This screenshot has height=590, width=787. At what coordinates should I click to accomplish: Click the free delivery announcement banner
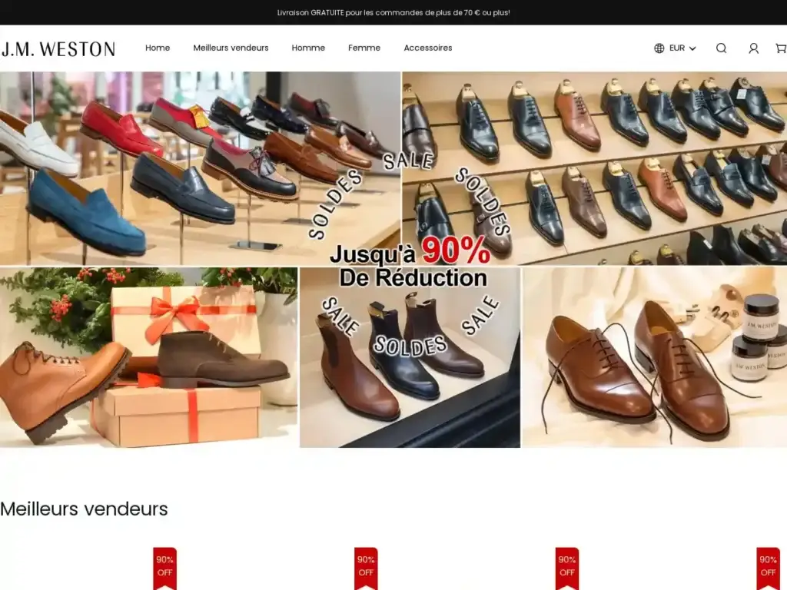click(x=393, y=12)
